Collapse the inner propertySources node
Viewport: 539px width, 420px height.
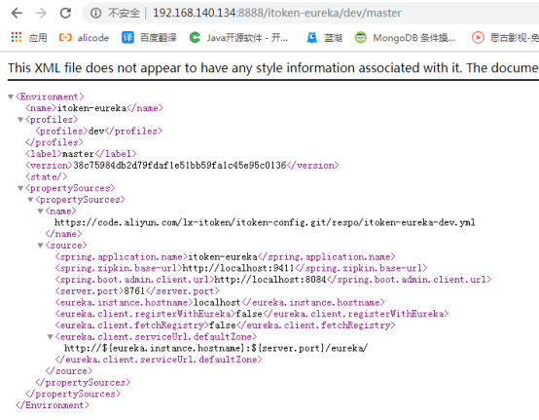[x=30, y=200]
